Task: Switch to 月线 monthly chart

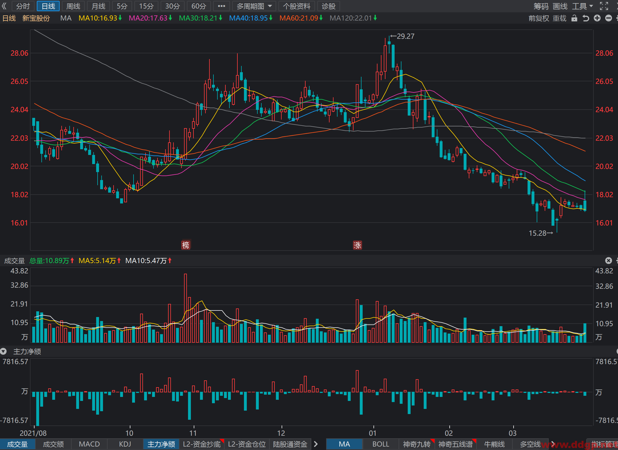Action: point(98,6)
